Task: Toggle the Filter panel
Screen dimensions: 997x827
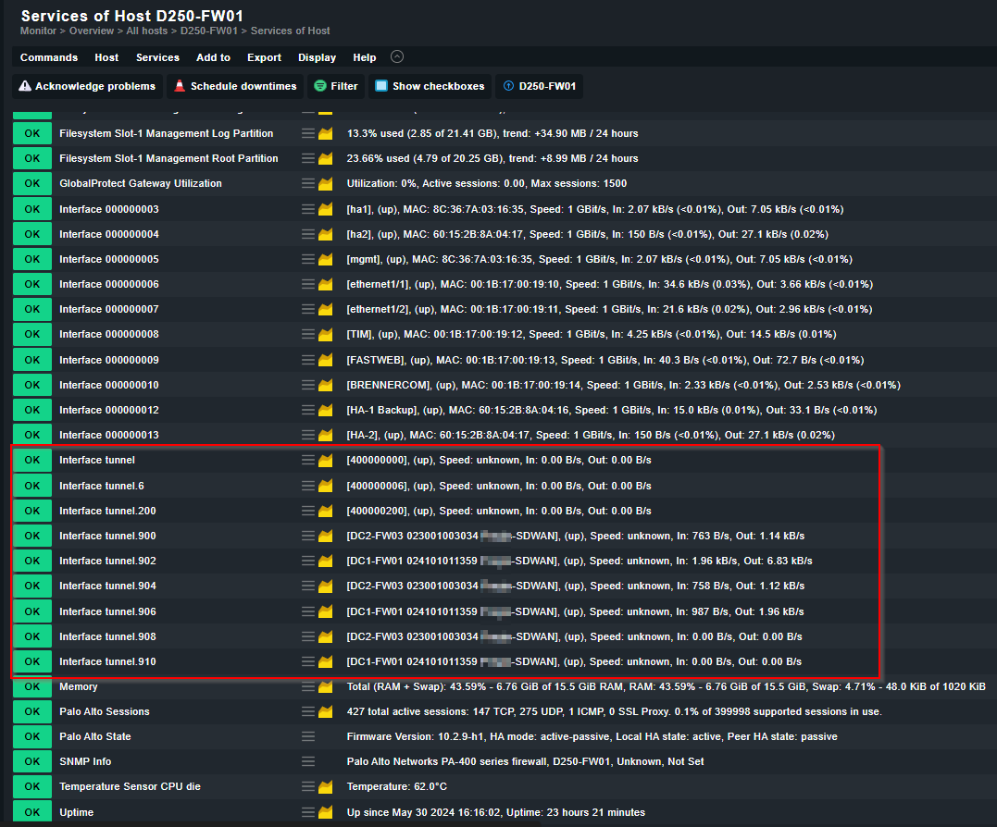Action: tap(334, 86)
